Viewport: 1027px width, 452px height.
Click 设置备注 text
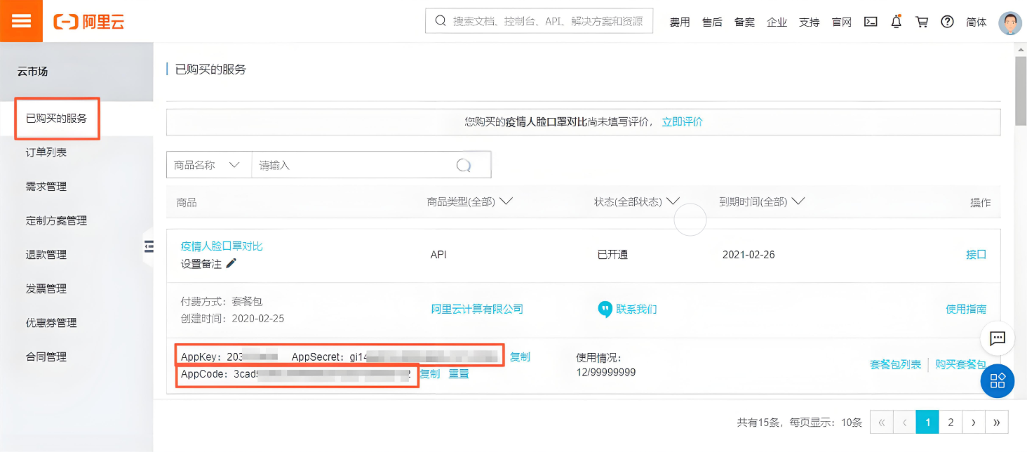click(x=201, y=264)
